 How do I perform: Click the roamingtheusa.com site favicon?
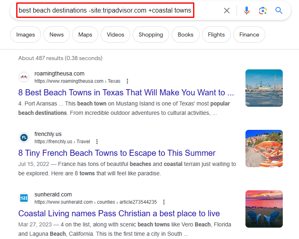click(24, 77)
